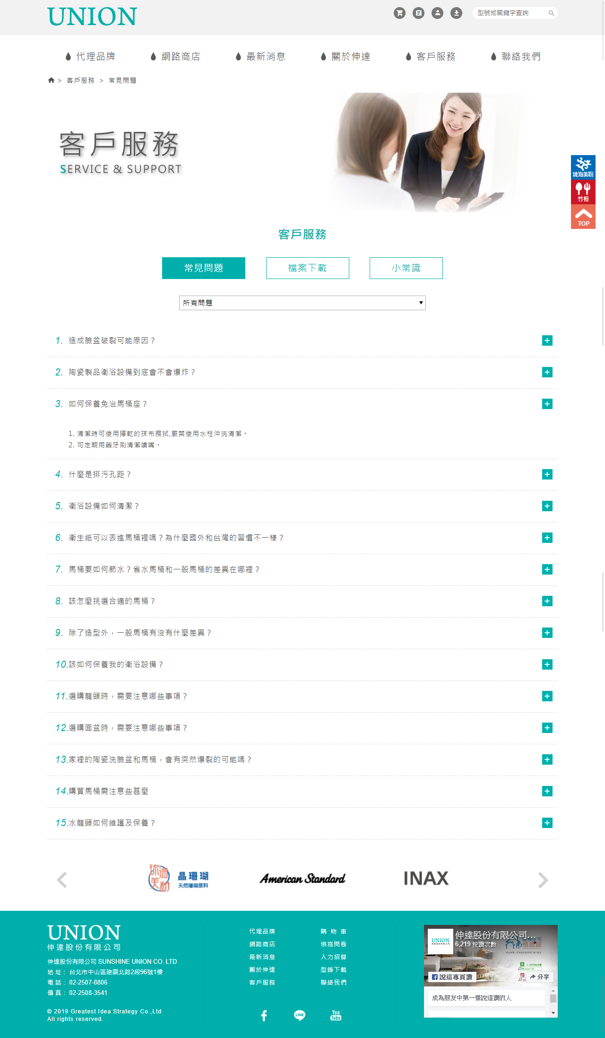Screen dimensions: 605x1038
Task: Collapse question 3 about bidet seat care
Action: (x=547, y=404)
